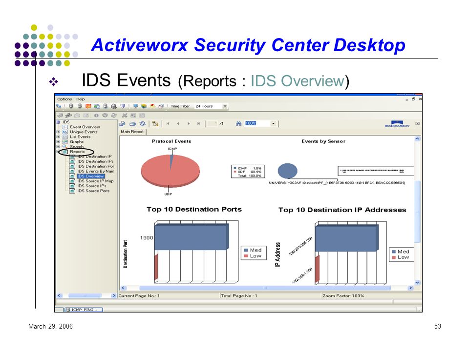The image size is (469, 351).
Task: Select List Events in the tree
Action: pyautogui.click(x=80, y=137)
